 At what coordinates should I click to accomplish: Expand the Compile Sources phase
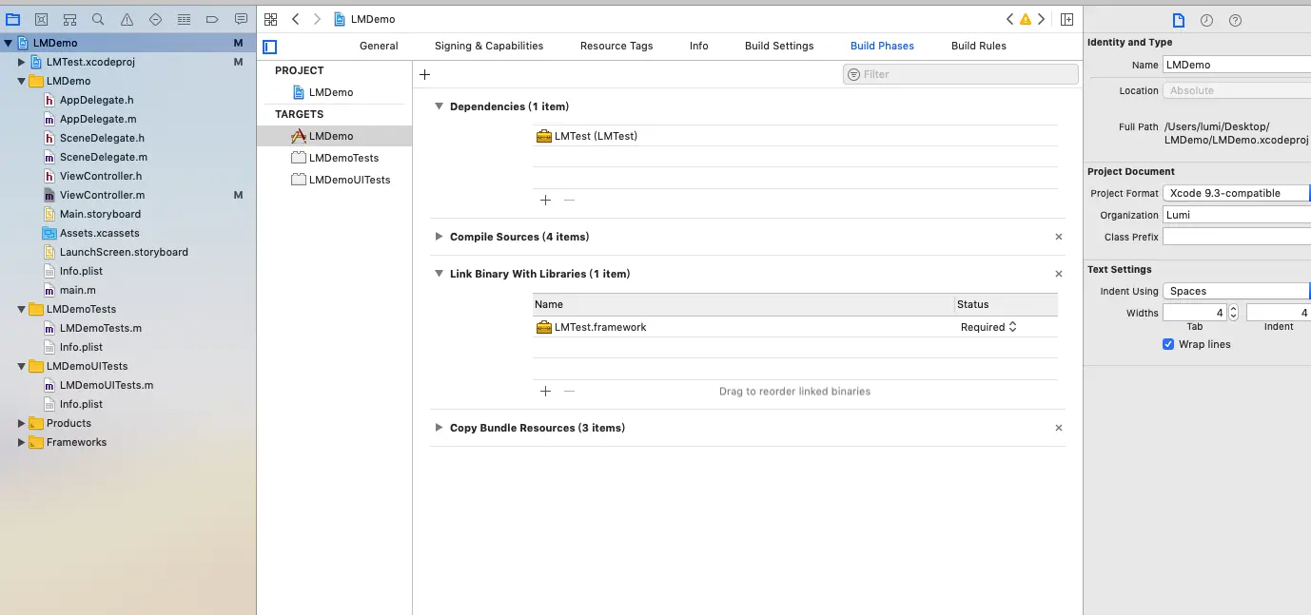(439, 237)
